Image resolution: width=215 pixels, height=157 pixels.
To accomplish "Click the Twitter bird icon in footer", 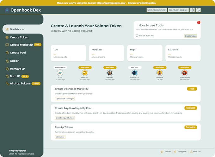I will pyautogui.click(x=162, y=152).
